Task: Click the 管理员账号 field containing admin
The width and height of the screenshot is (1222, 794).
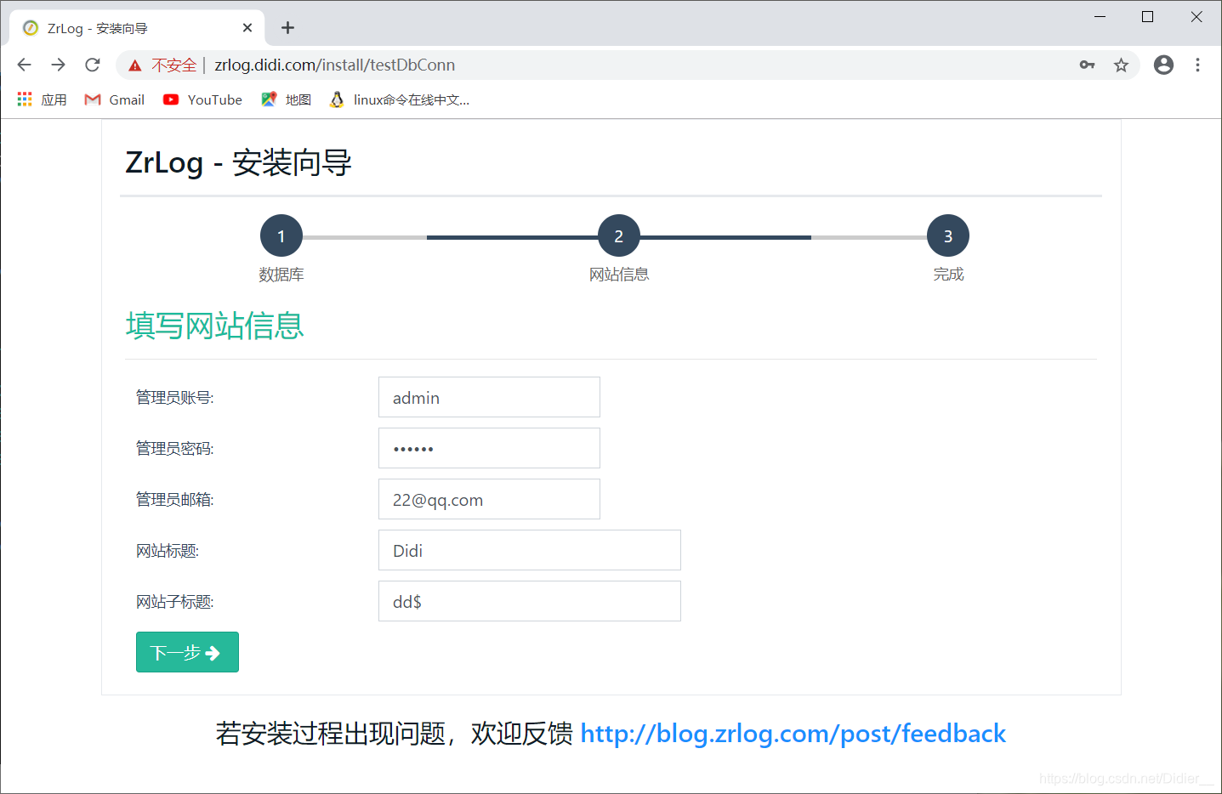Action: (x=489, y=397)
